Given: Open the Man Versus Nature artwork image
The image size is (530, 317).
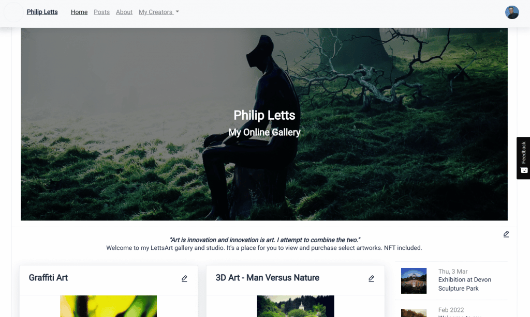Looking at the screenshot, I should tap(296, 306).
